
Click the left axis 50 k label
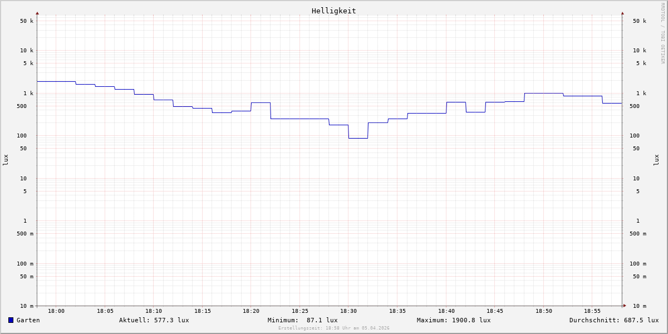click(27, 21)
